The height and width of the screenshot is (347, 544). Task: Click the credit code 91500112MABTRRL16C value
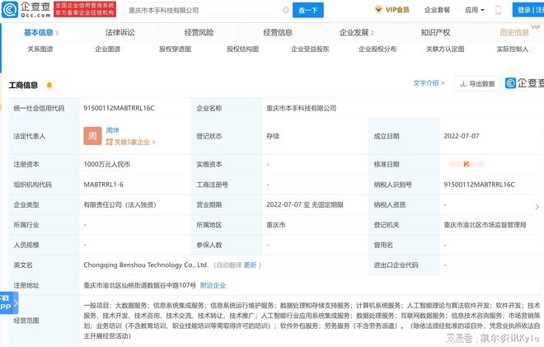coord(119,108)
